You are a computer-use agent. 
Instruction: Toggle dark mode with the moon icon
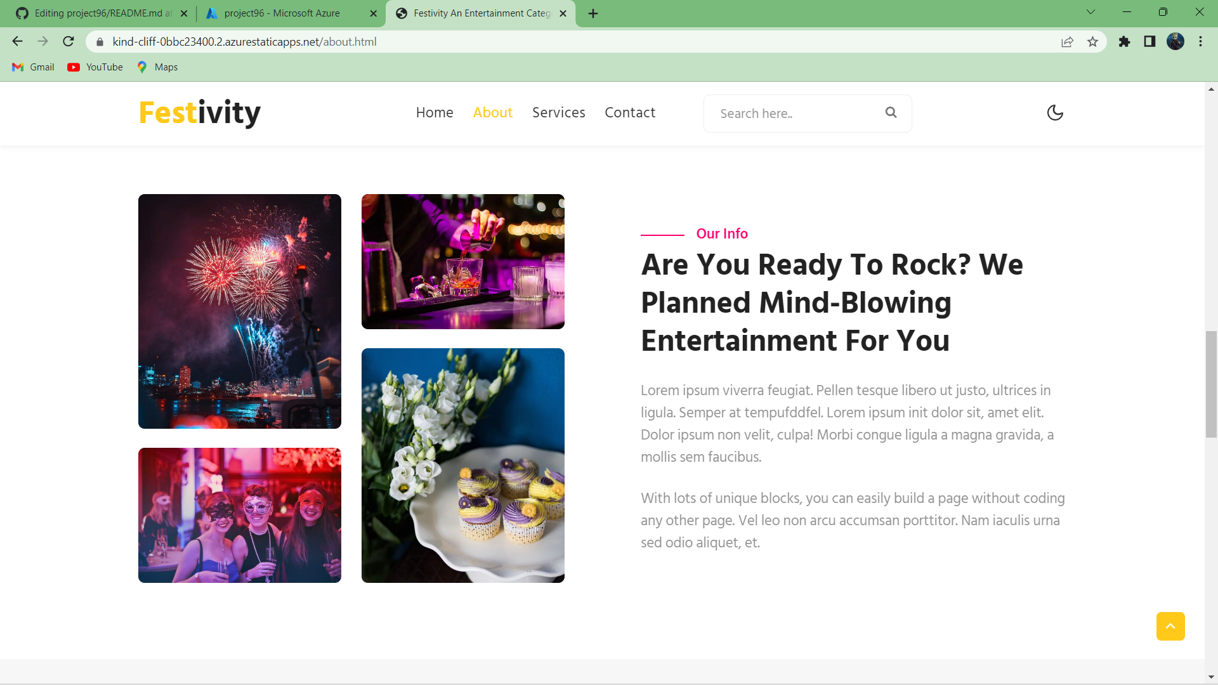coord(1055,113)
